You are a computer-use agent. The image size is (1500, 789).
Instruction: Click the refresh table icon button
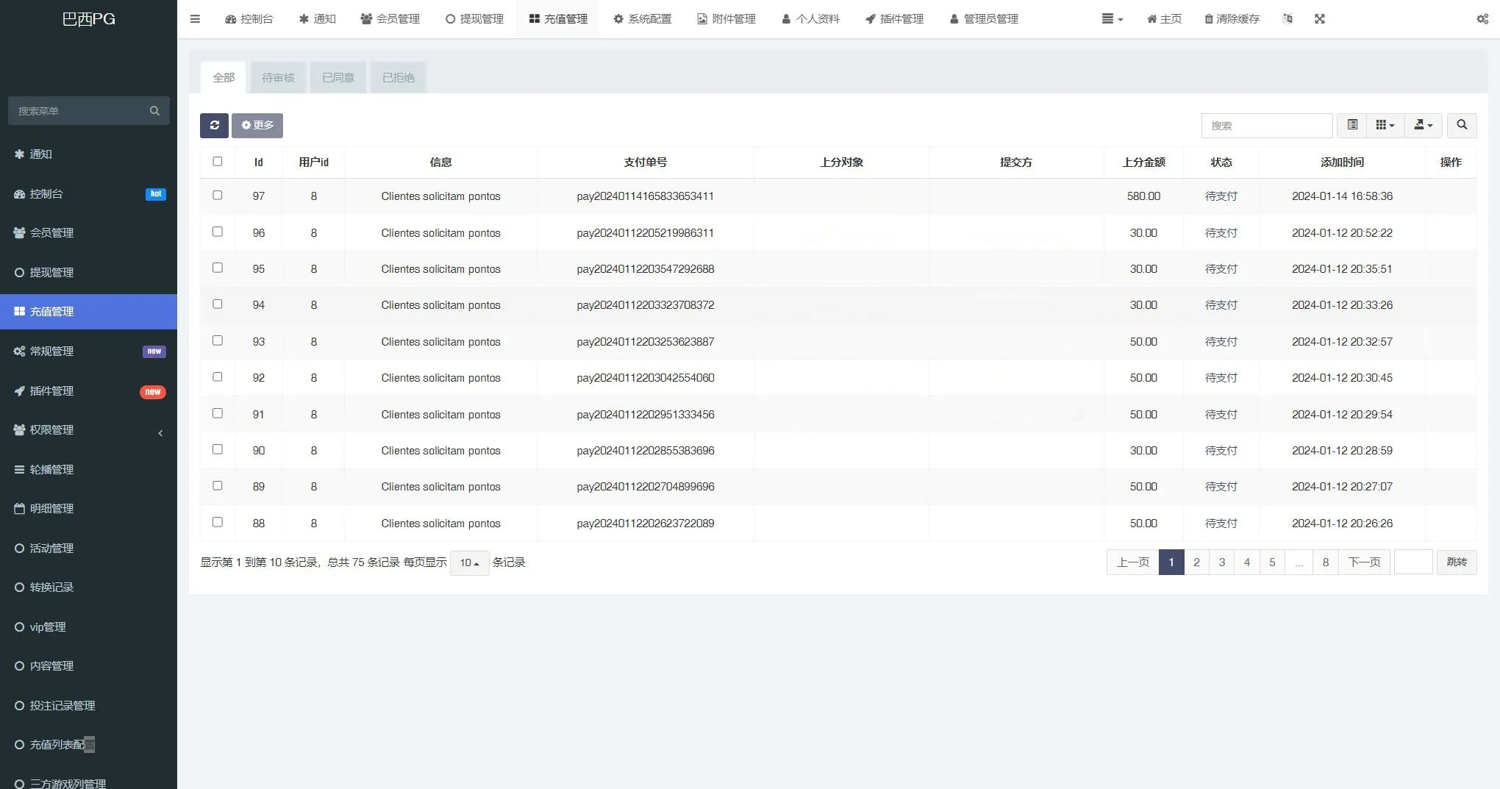(x=214, y=125)
